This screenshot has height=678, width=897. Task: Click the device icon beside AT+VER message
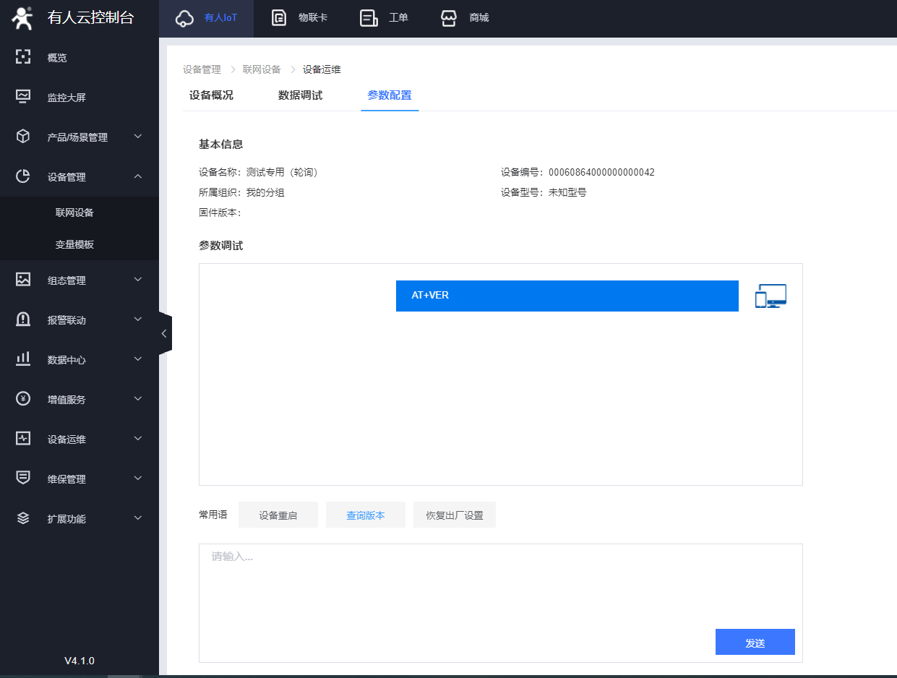[771, 296]
